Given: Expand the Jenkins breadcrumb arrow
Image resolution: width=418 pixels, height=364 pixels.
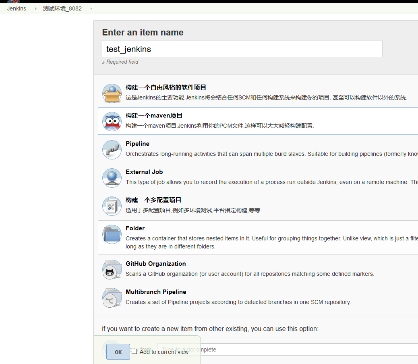Looking at the screenshot, I should pyautogui.click(x=35, y=8).
